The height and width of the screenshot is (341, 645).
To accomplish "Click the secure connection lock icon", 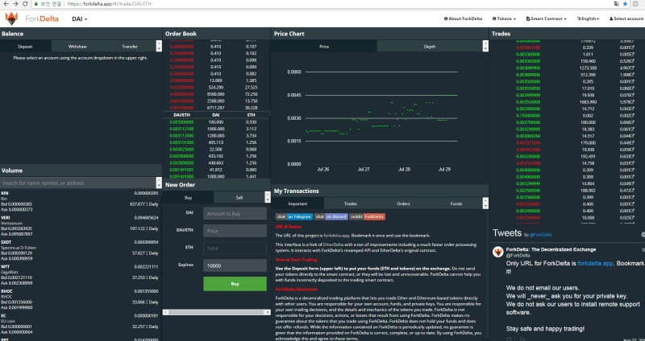I will pos(35,4).
